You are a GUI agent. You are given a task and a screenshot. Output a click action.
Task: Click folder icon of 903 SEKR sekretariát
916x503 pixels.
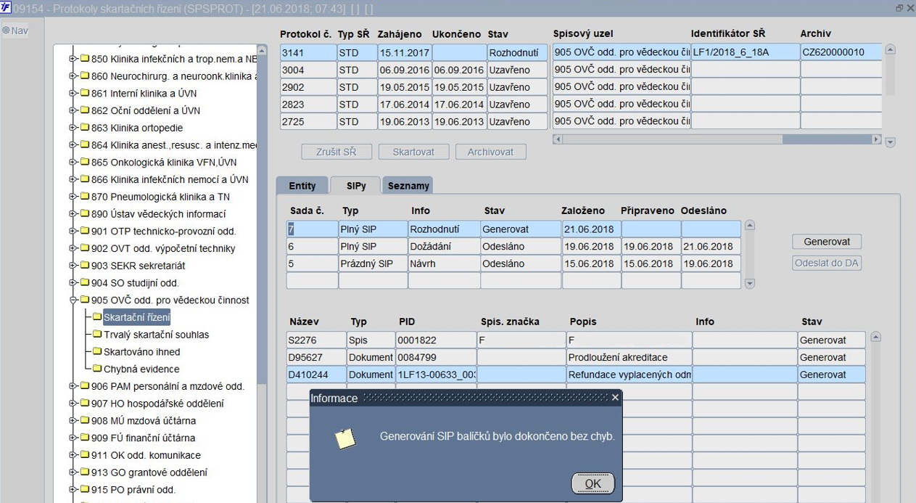(x=84, y=266)
